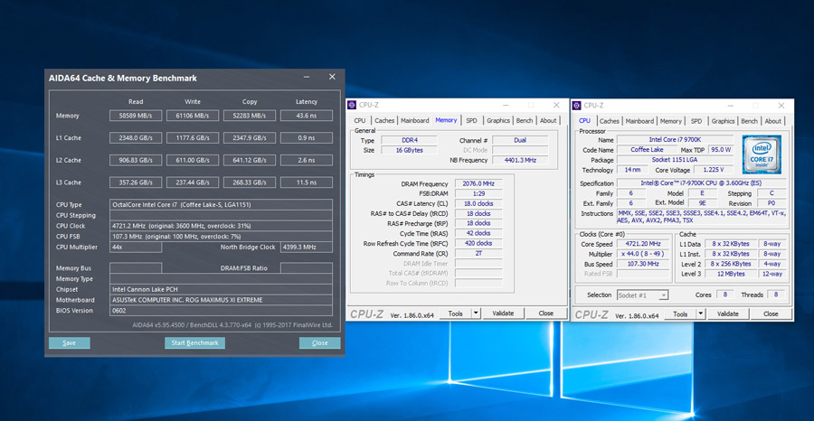Click the Memory Write value 61106 MB/s
This screenshot has height=421, width=814.
[x=193, y=116]
